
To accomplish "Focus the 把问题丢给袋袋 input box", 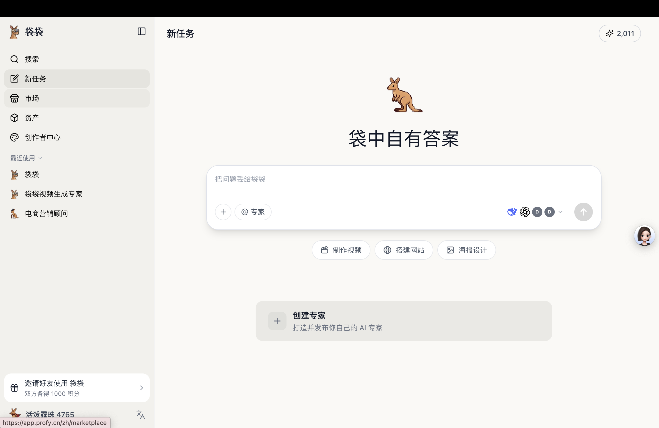I will coord(403,179).
